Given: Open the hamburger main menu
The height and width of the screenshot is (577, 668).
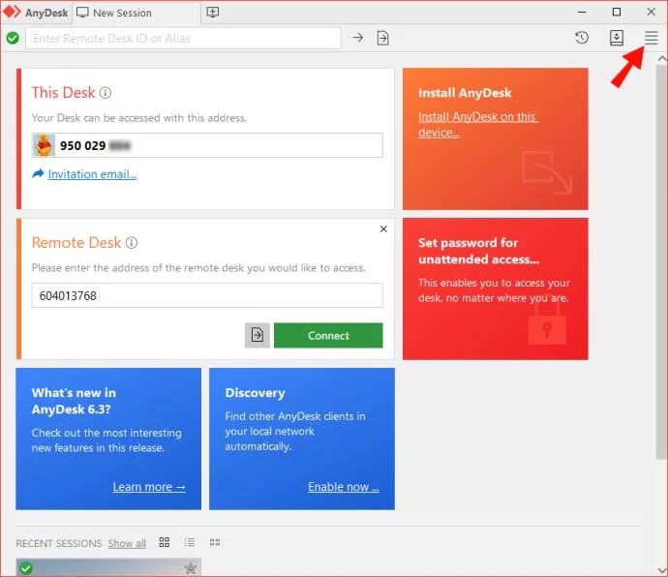Looking at the screenshot, I should click(x=651, y=38).
